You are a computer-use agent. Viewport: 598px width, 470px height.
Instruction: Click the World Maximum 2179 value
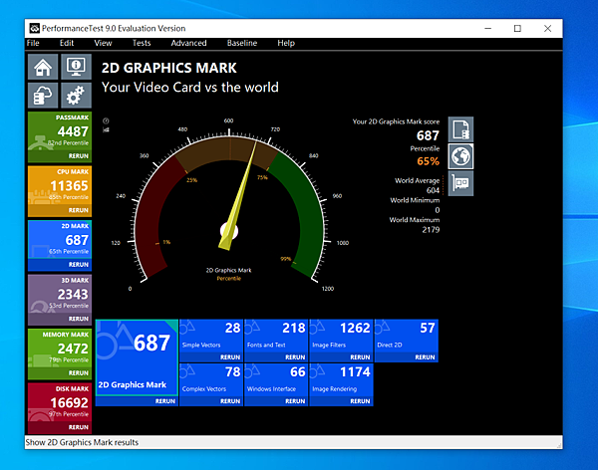pyautogui.click(x=431, y=229)
